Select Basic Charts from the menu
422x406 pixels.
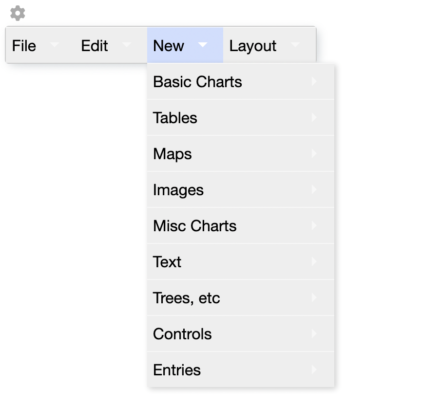(x=197, y=82)
